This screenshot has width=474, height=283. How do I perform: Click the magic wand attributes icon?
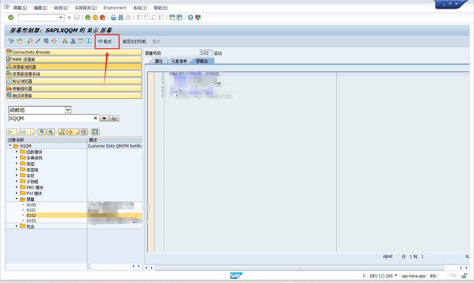pos(38,41)
